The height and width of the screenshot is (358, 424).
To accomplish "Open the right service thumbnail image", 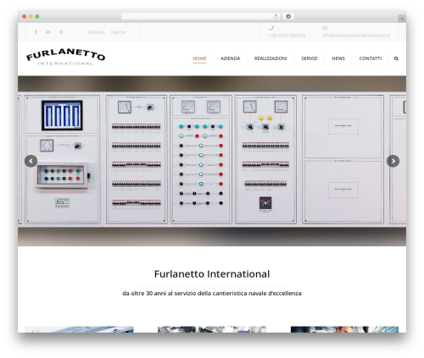I will coord(344,329).
